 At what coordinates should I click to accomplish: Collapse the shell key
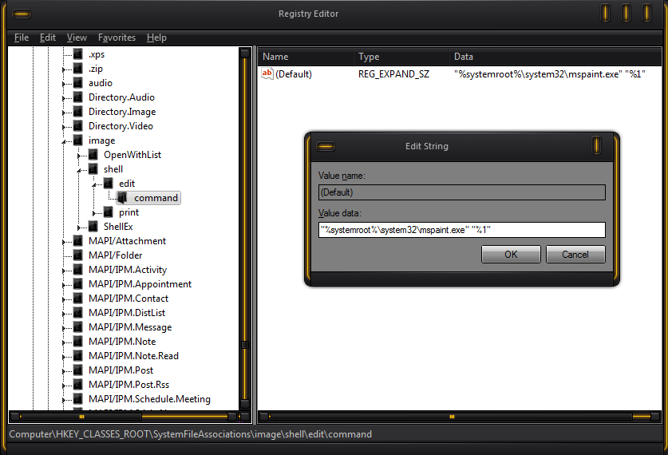point(79,170)
